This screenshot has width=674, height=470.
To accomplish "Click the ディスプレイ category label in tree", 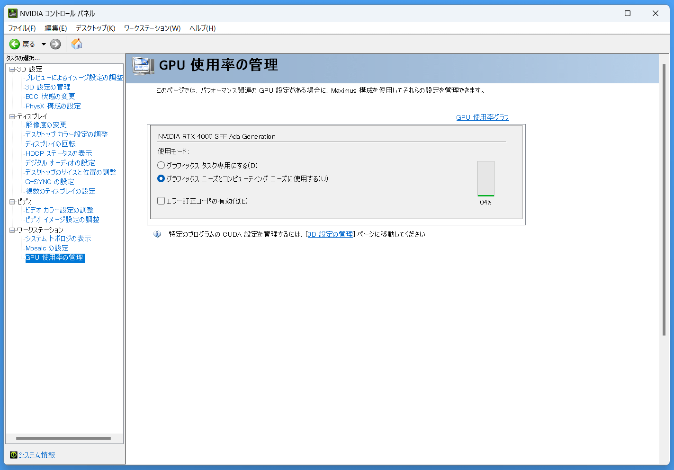I will click(32, 116).
